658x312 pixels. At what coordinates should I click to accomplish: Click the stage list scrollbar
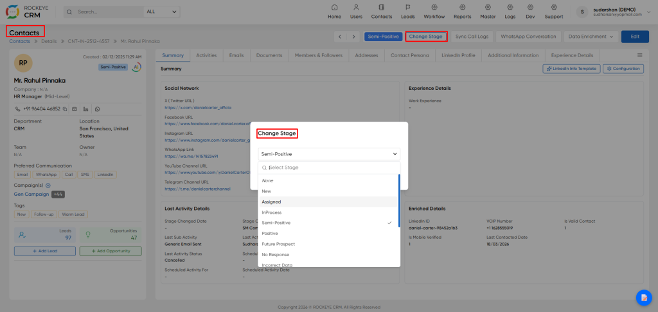[x=399, y=200]
